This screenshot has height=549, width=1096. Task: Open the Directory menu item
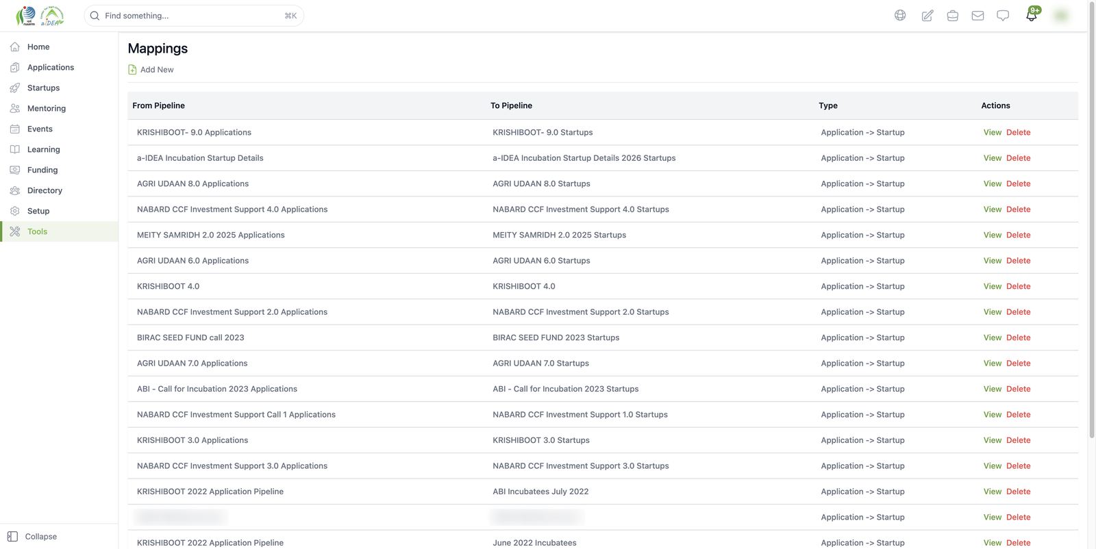click(x=59, y=190)
